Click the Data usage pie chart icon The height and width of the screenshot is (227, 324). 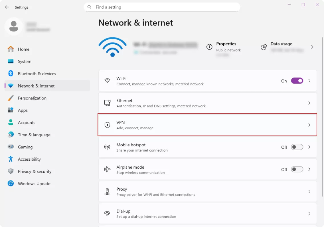click(264, 47)
